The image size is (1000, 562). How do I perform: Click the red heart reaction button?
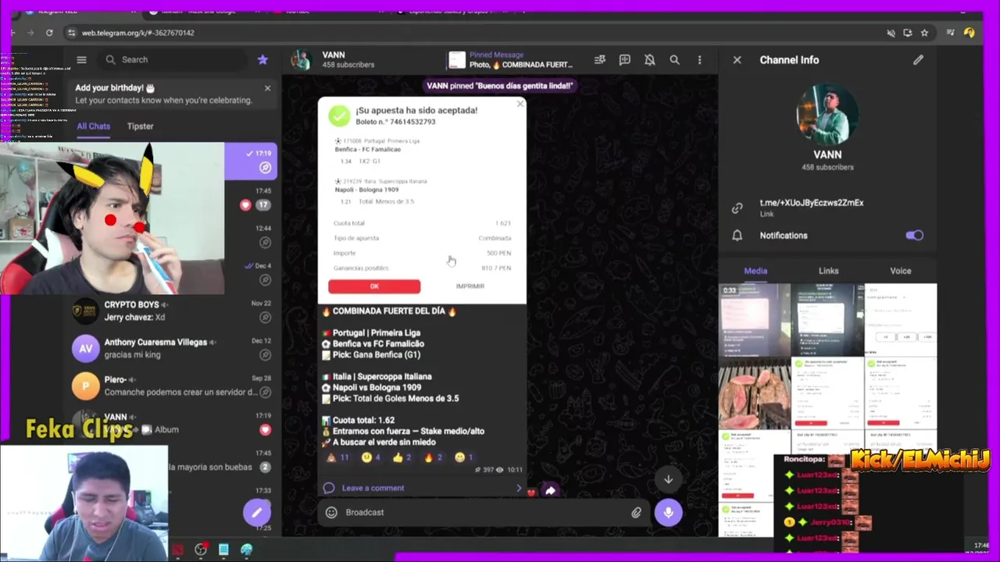[x=532, y=493]
